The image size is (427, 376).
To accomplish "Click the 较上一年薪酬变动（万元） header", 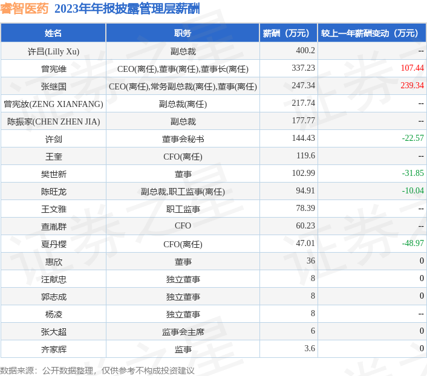I will (371, 33).
